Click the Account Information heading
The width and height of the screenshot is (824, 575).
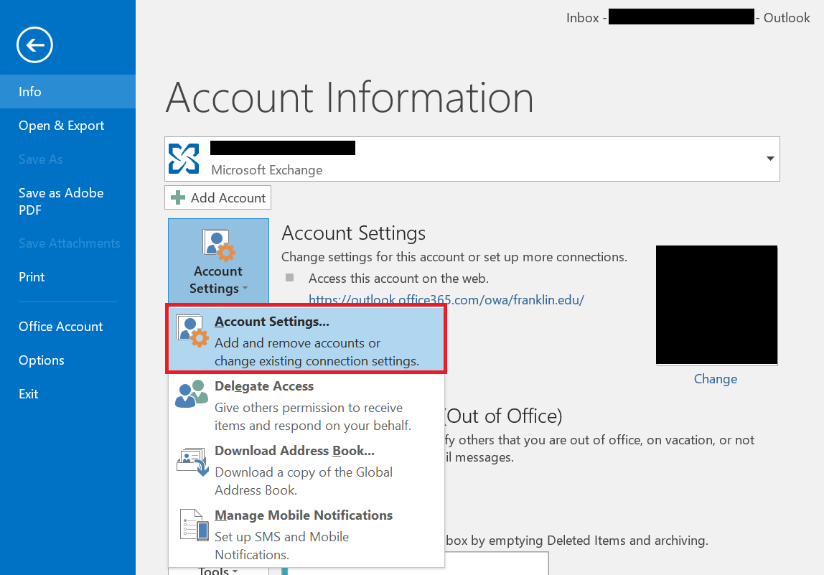click(x=350, y=97)
